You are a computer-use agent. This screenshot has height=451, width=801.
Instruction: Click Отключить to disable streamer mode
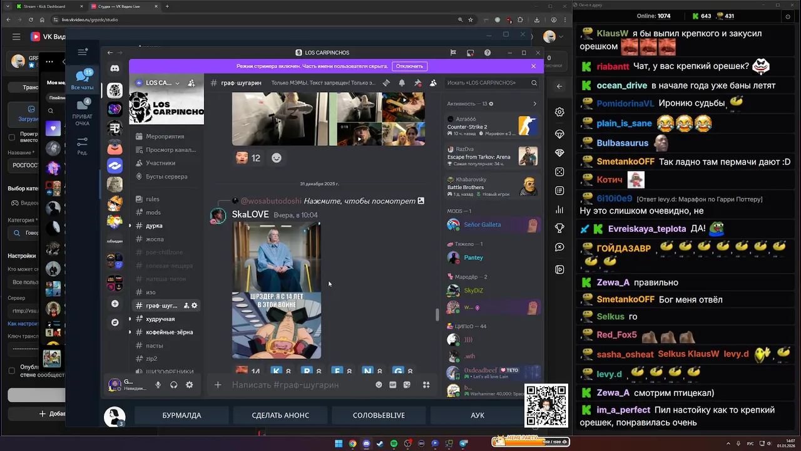(x=409, y=66)
